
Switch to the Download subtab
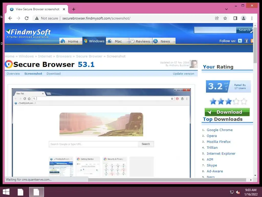point(53,74)
